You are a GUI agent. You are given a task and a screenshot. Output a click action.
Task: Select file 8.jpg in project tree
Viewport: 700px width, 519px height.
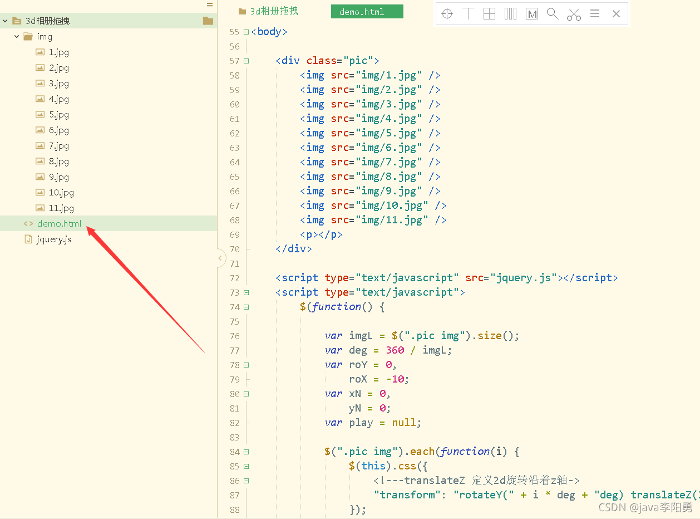pos(59,161)
